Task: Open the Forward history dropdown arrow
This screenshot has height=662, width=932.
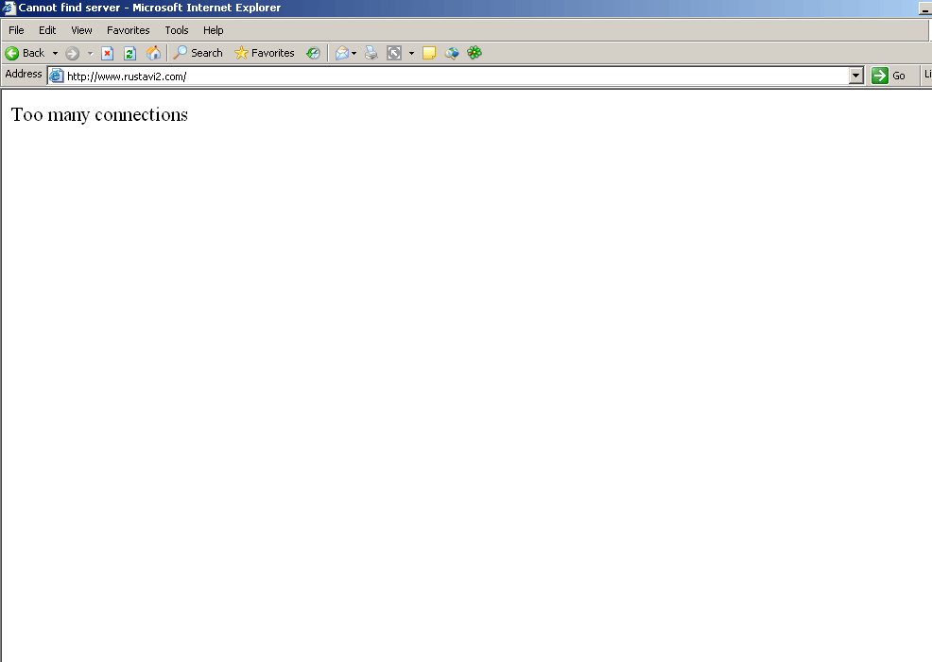Action: tap(91, 54)
